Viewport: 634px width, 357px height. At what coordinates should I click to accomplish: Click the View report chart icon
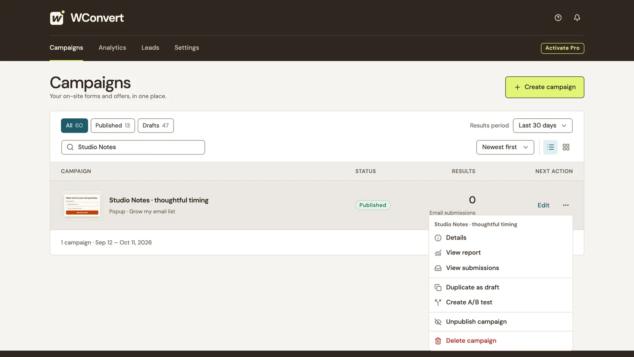pos(438,253)
